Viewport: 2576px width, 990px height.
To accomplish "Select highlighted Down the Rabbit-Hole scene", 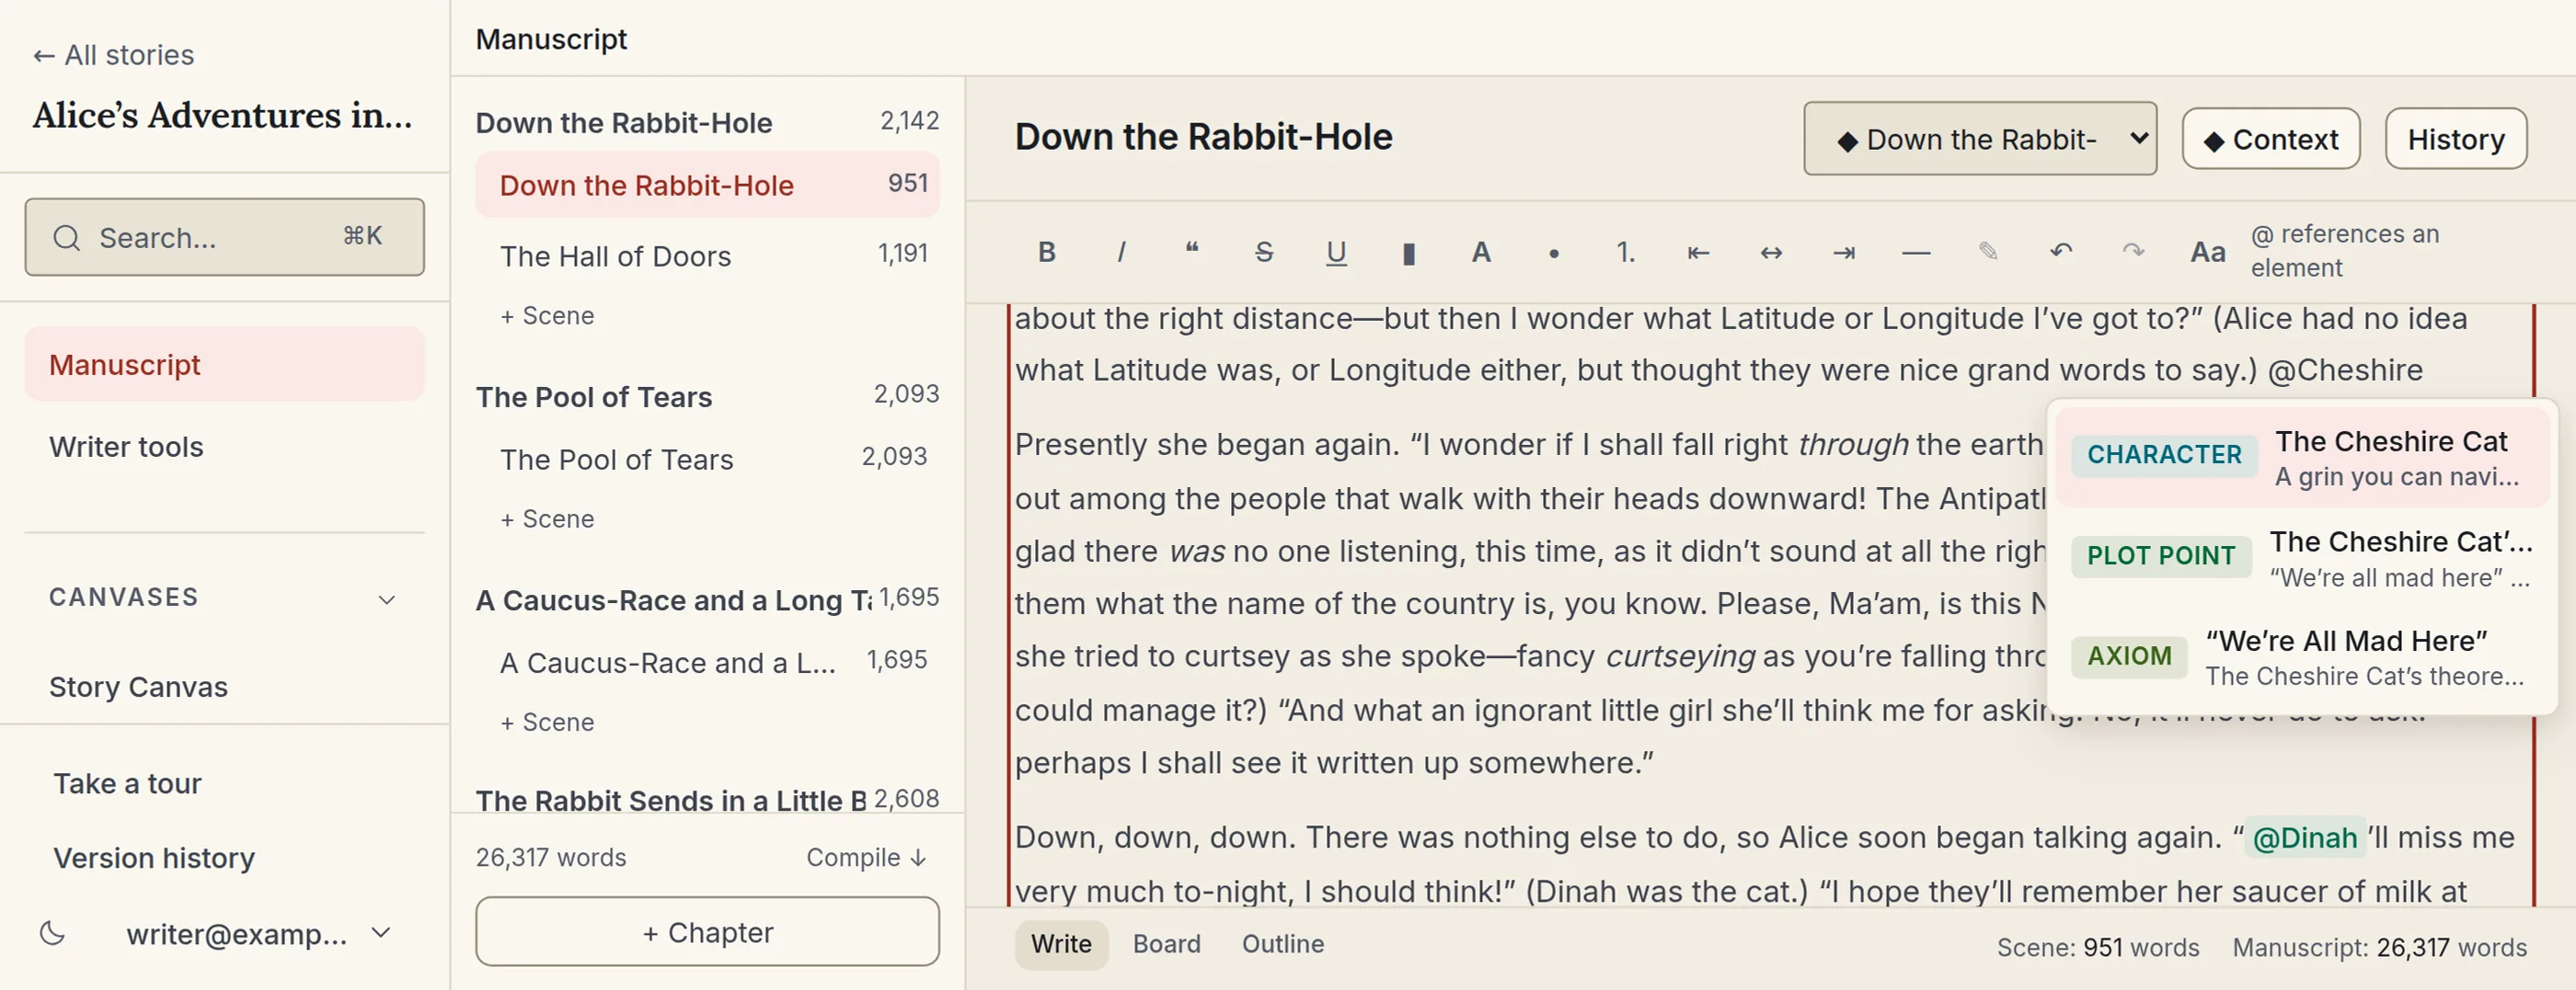I will pyautogui.click(x=707, y=184).
